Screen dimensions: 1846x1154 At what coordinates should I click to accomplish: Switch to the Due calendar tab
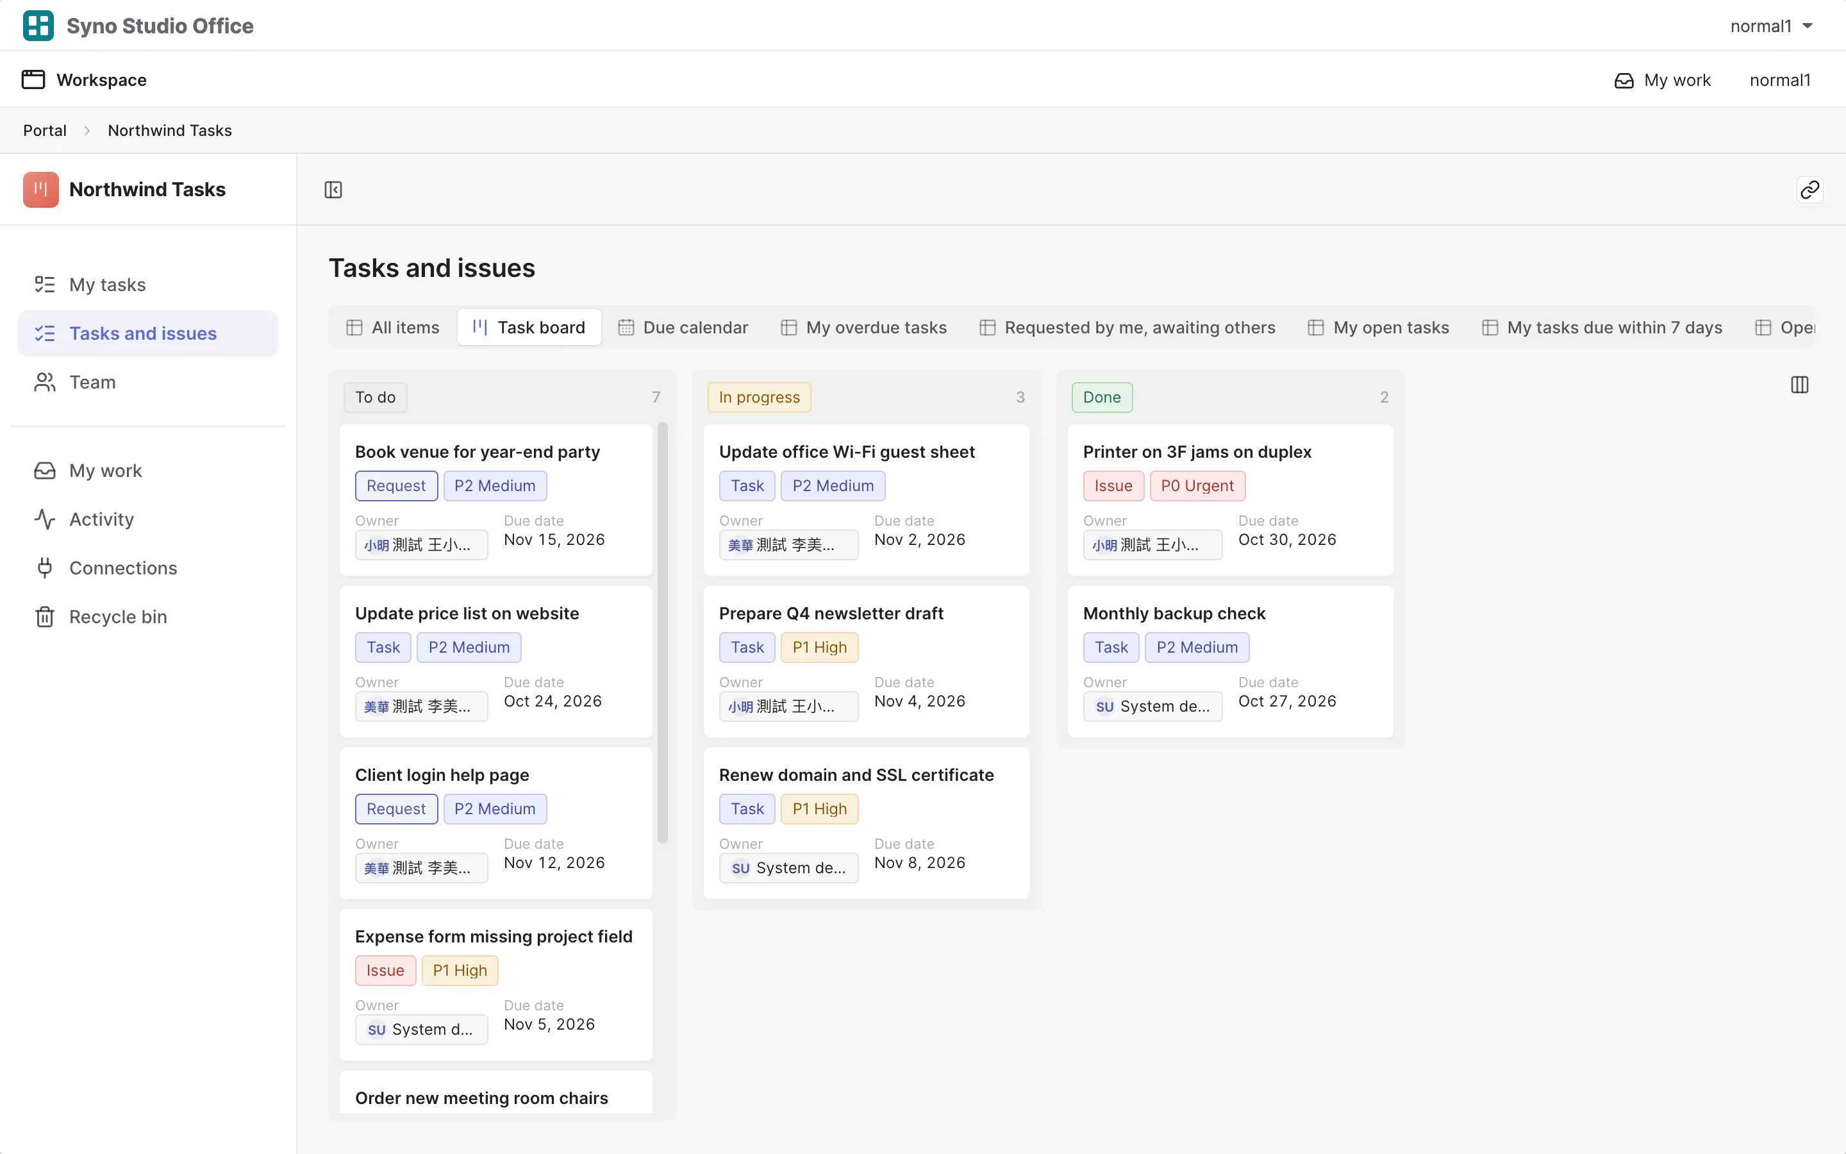pyautogui.click(x=683, y=328)
